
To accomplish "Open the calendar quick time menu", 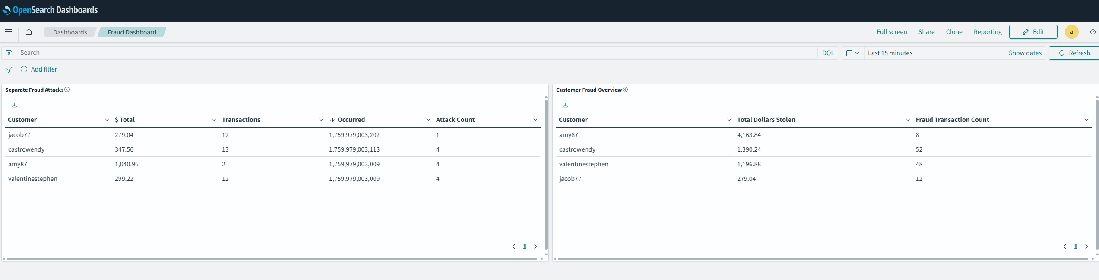I will 852,53.
